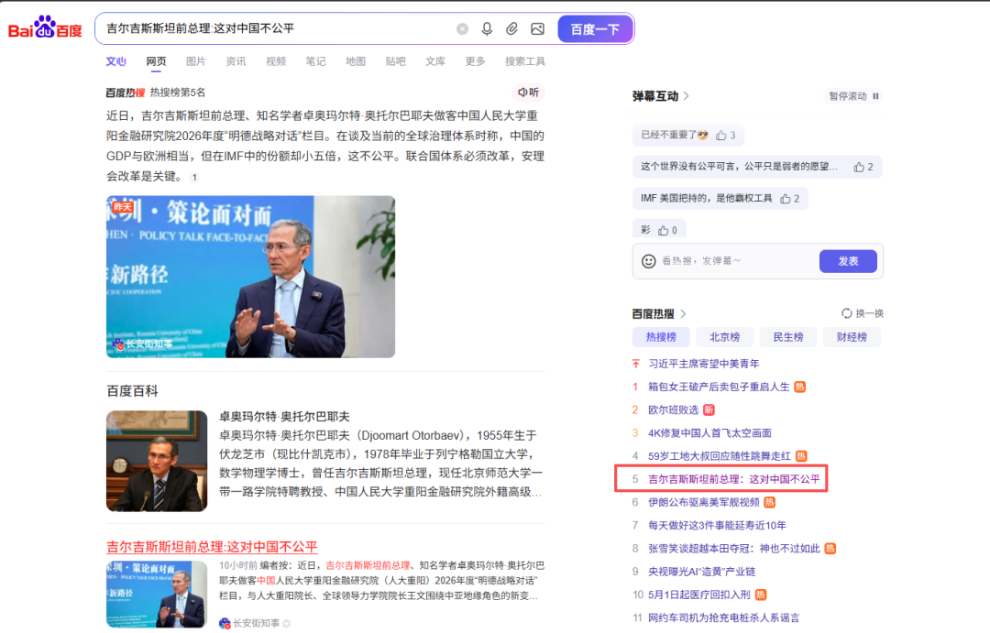
Task: Click the Baidu logo
Action: (x=45, y=29)
